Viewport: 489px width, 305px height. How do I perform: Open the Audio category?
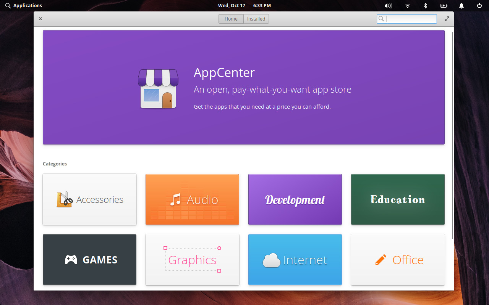coord(192,199)
